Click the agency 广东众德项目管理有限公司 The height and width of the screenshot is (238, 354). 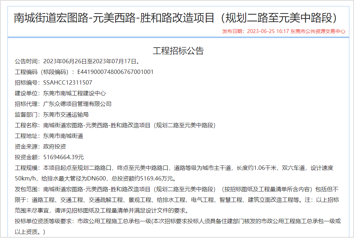click(77, 104)
